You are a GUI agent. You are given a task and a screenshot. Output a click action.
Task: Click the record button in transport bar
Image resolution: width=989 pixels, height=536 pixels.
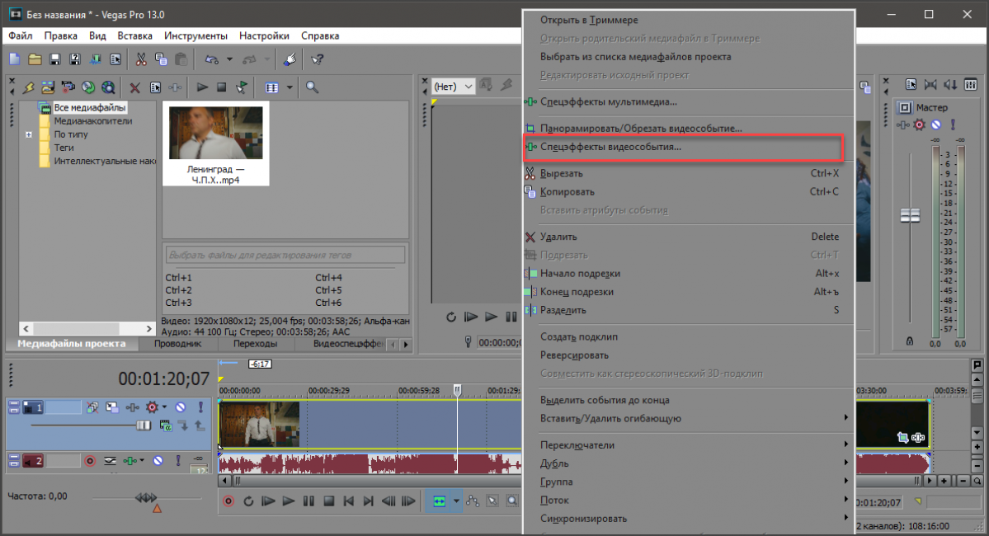(x=228, y=501)
